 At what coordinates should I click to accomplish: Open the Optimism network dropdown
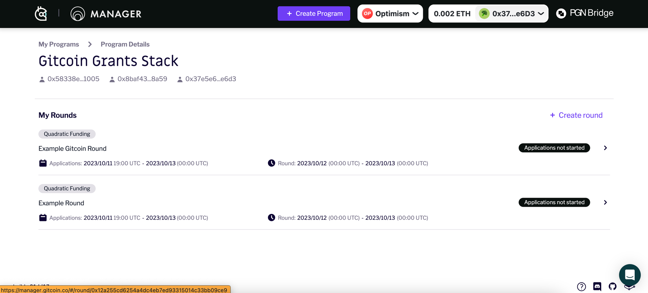tap(390, 14)
